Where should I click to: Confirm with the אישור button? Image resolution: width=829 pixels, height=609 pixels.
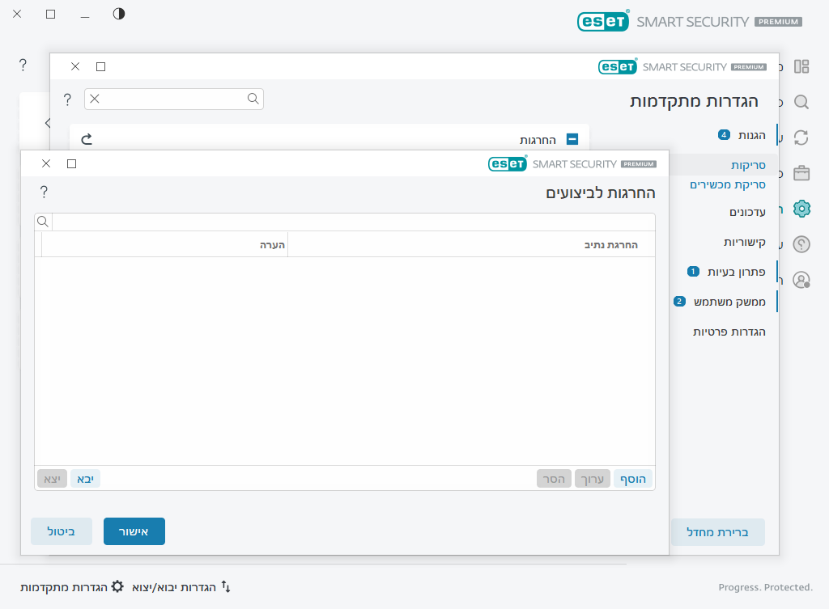[134, 531]
